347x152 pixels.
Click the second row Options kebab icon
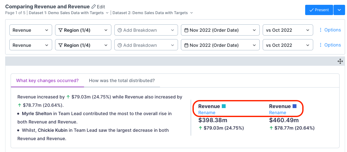point(320,45)
